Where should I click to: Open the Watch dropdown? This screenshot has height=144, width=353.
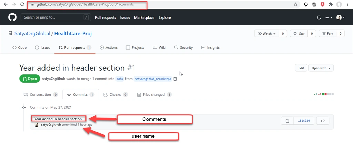(266, 34)
